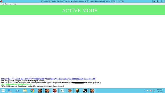
Task: Open the Help menu
Action: (14, 4)
